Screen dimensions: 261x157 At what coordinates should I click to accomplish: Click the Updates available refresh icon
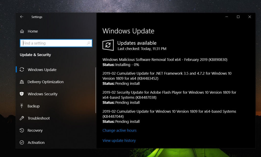pos(108,45)
